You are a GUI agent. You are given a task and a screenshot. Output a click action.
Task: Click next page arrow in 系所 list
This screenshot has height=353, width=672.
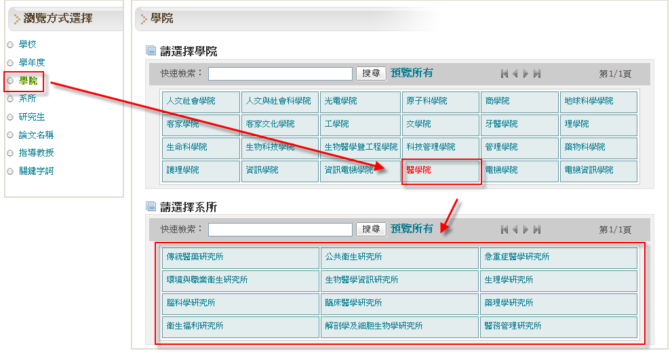[x=526, y=230]
